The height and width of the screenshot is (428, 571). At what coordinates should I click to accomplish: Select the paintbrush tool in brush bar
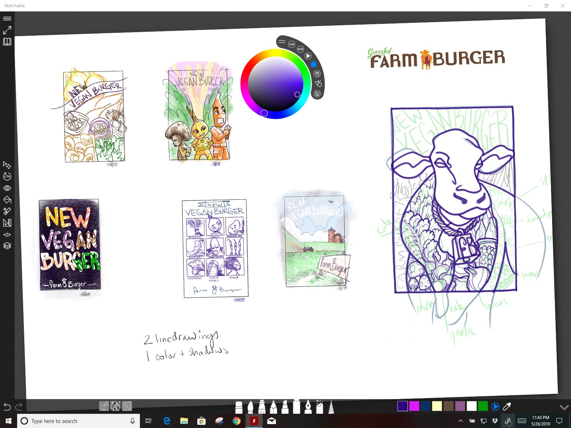251,407
